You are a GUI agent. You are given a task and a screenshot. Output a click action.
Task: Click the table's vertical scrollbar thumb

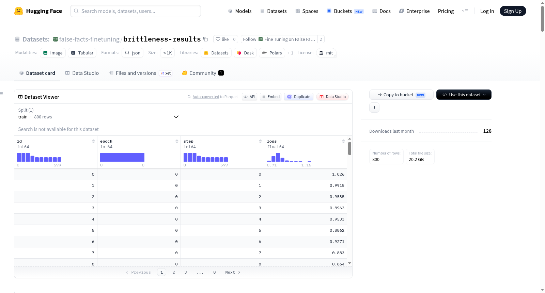click(x=349, y=148)
